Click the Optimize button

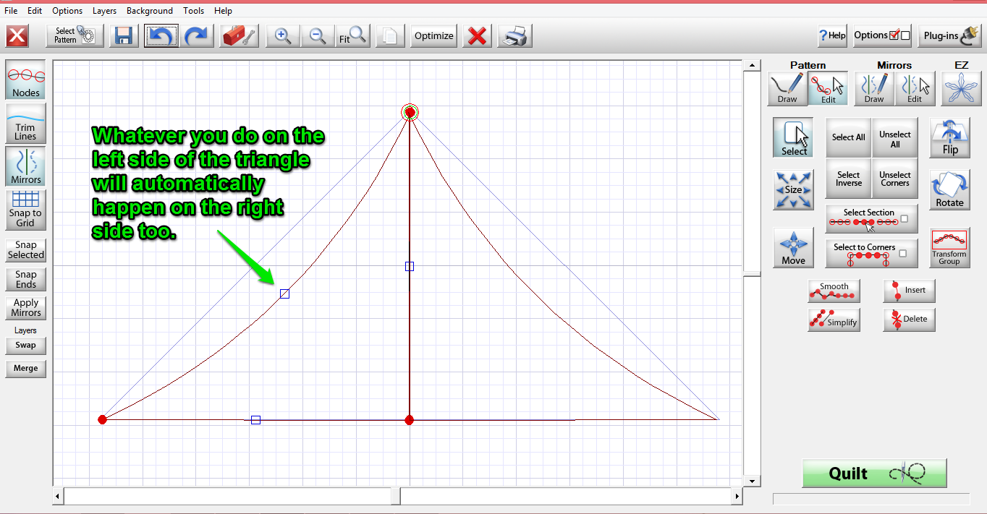(434, 35)
